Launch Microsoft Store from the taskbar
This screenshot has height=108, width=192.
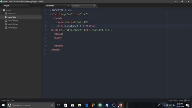(x=65, y=105)
